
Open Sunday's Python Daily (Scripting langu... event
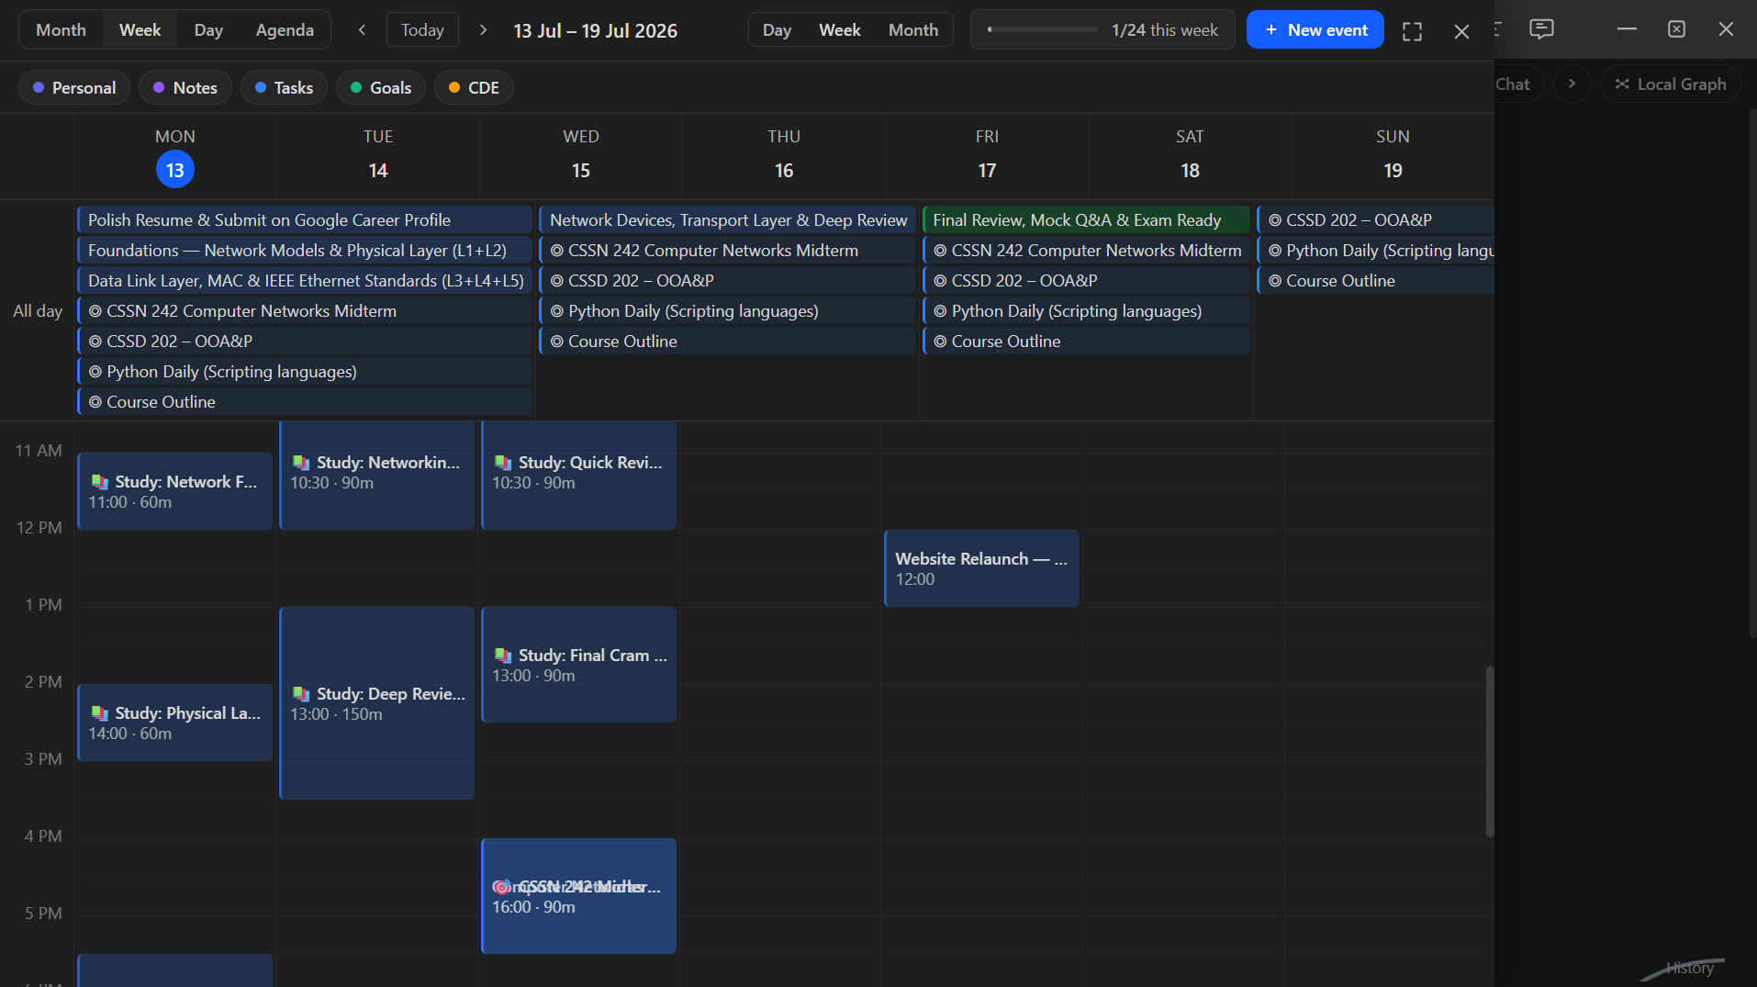tap(1375, 251)
